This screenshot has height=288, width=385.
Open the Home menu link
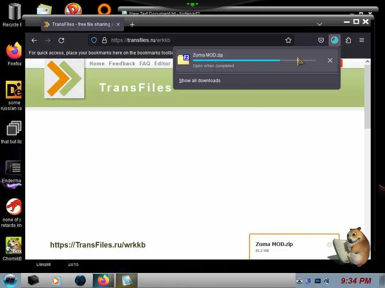(x=97, y=63)
